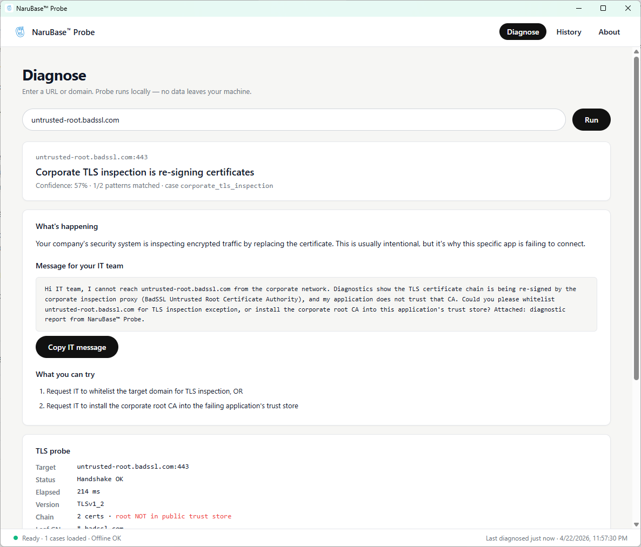Switch to the History tab
This screenshot has height=547, width=641.
[568, 32]
